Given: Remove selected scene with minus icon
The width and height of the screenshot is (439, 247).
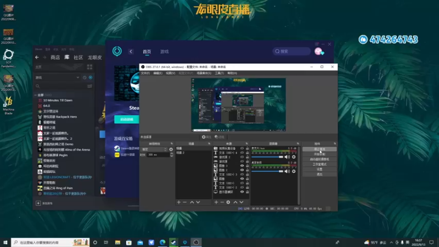Looking at the screenshot, I should click(x=185, y=202).
